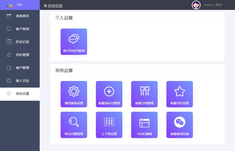The image size is (235, 151).
Task: Open the 首次对话问候语 chat bubble tile
Action: (74, 42)
